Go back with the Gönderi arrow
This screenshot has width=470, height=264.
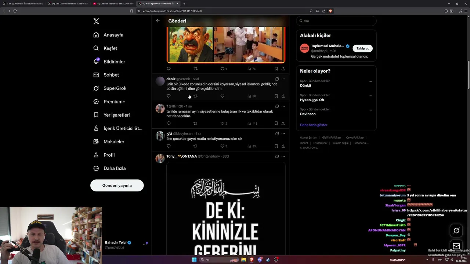[158, 21]
